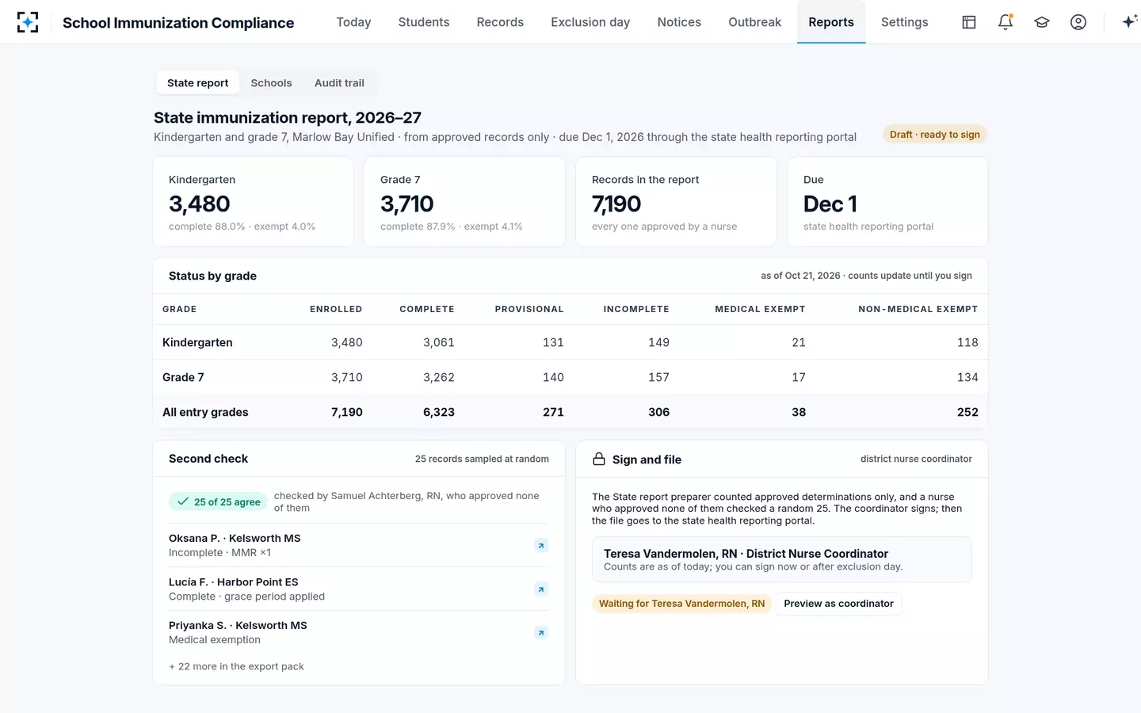Click the graduation cap icon
Viewport: 1141px width, 713px height.
[x=1042, y=22]
